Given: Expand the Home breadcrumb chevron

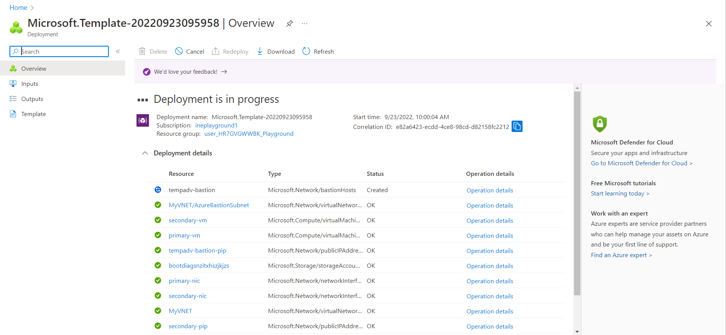Looking at the screenshot, I should click(x=32, y=8).
